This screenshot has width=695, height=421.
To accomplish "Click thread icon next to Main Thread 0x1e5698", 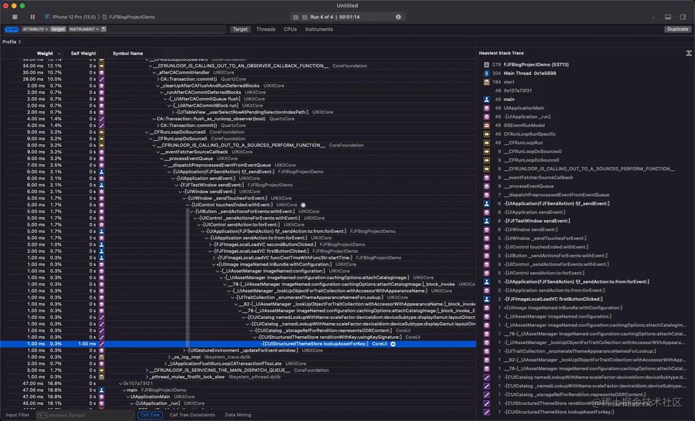I will pos(486,73).
